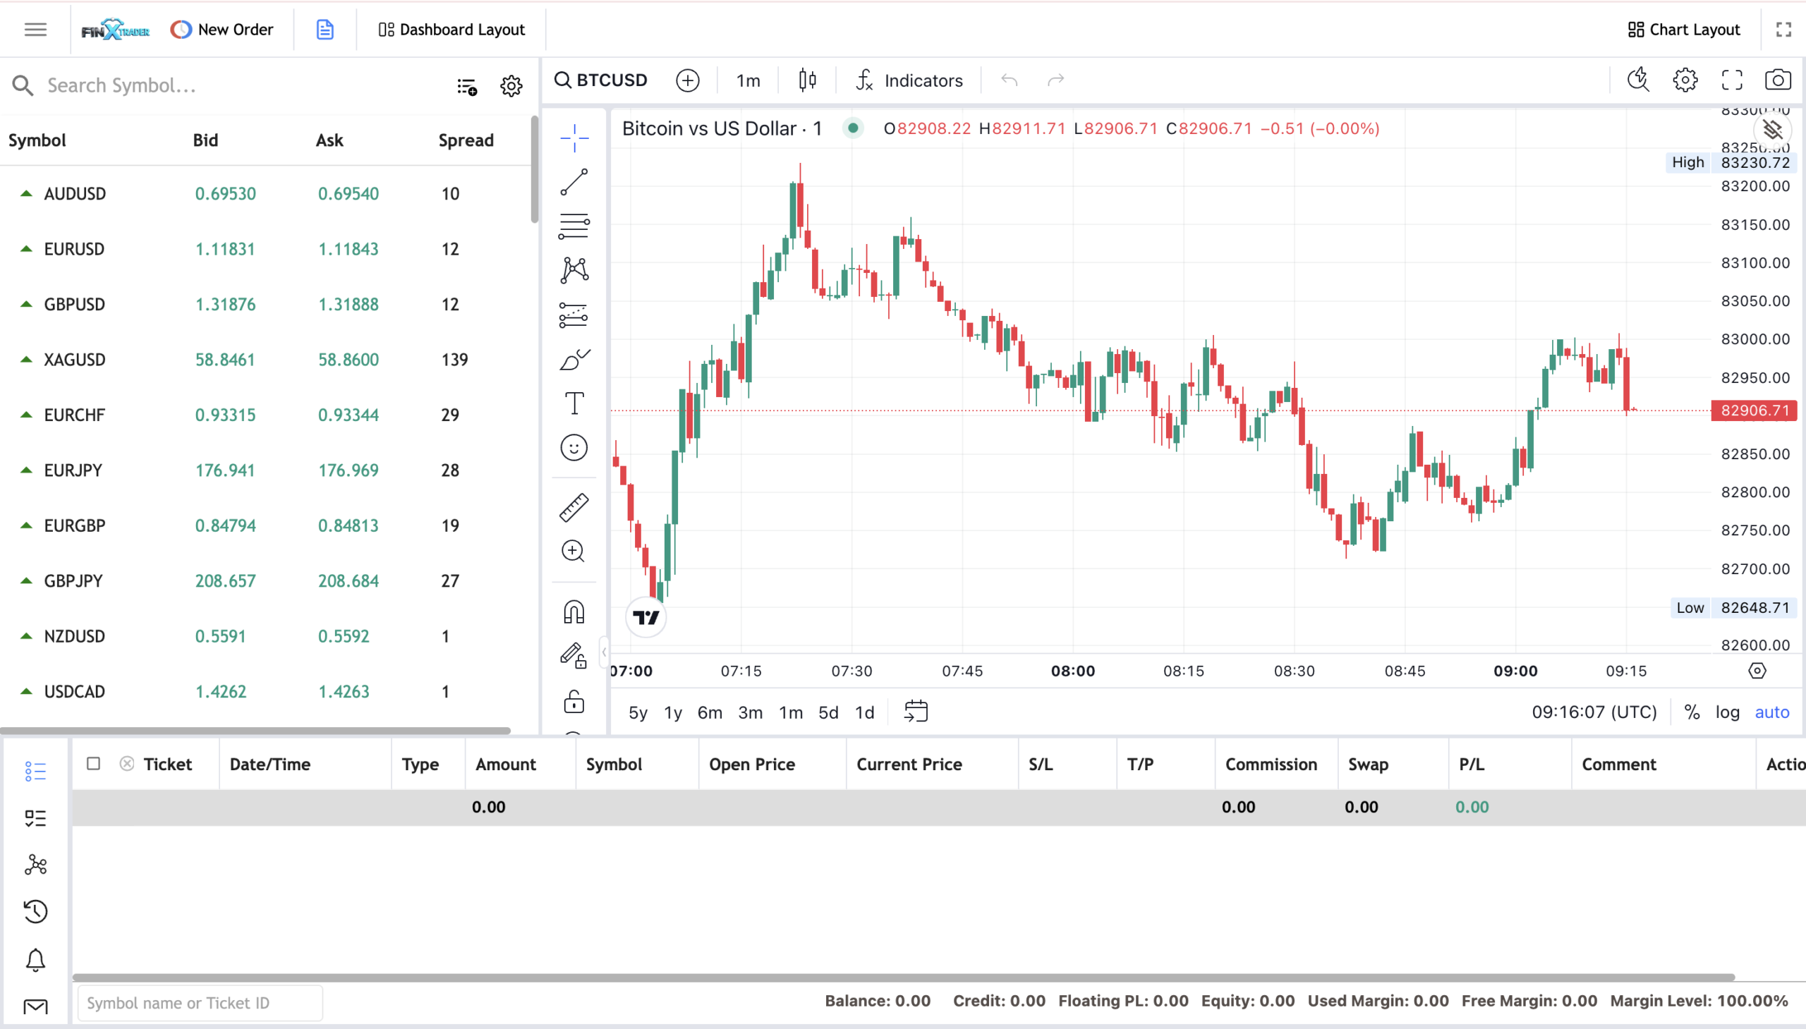Toggle the magnet mode
Screen dimensions: 1806x1029
[x=574, y=612]
